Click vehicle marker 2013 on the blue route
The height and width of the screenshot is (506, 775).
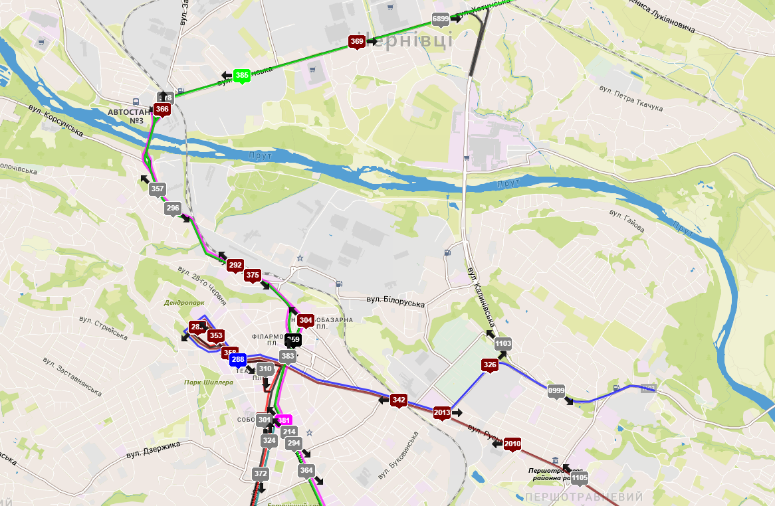pos(442,412)
